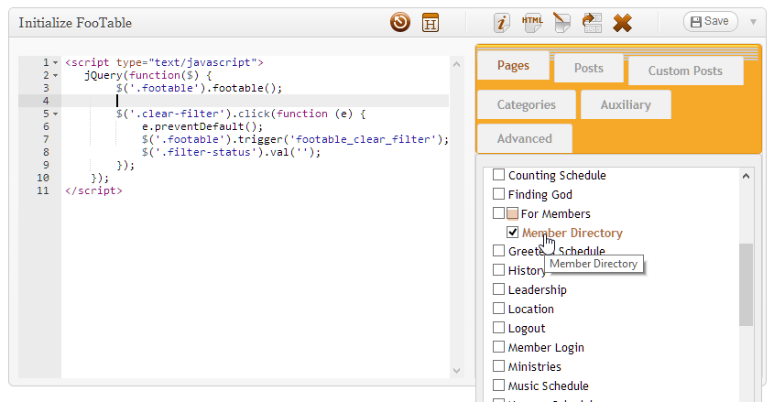
Task: Switch to the Posts tab
Action: click(x=589, y=68)
